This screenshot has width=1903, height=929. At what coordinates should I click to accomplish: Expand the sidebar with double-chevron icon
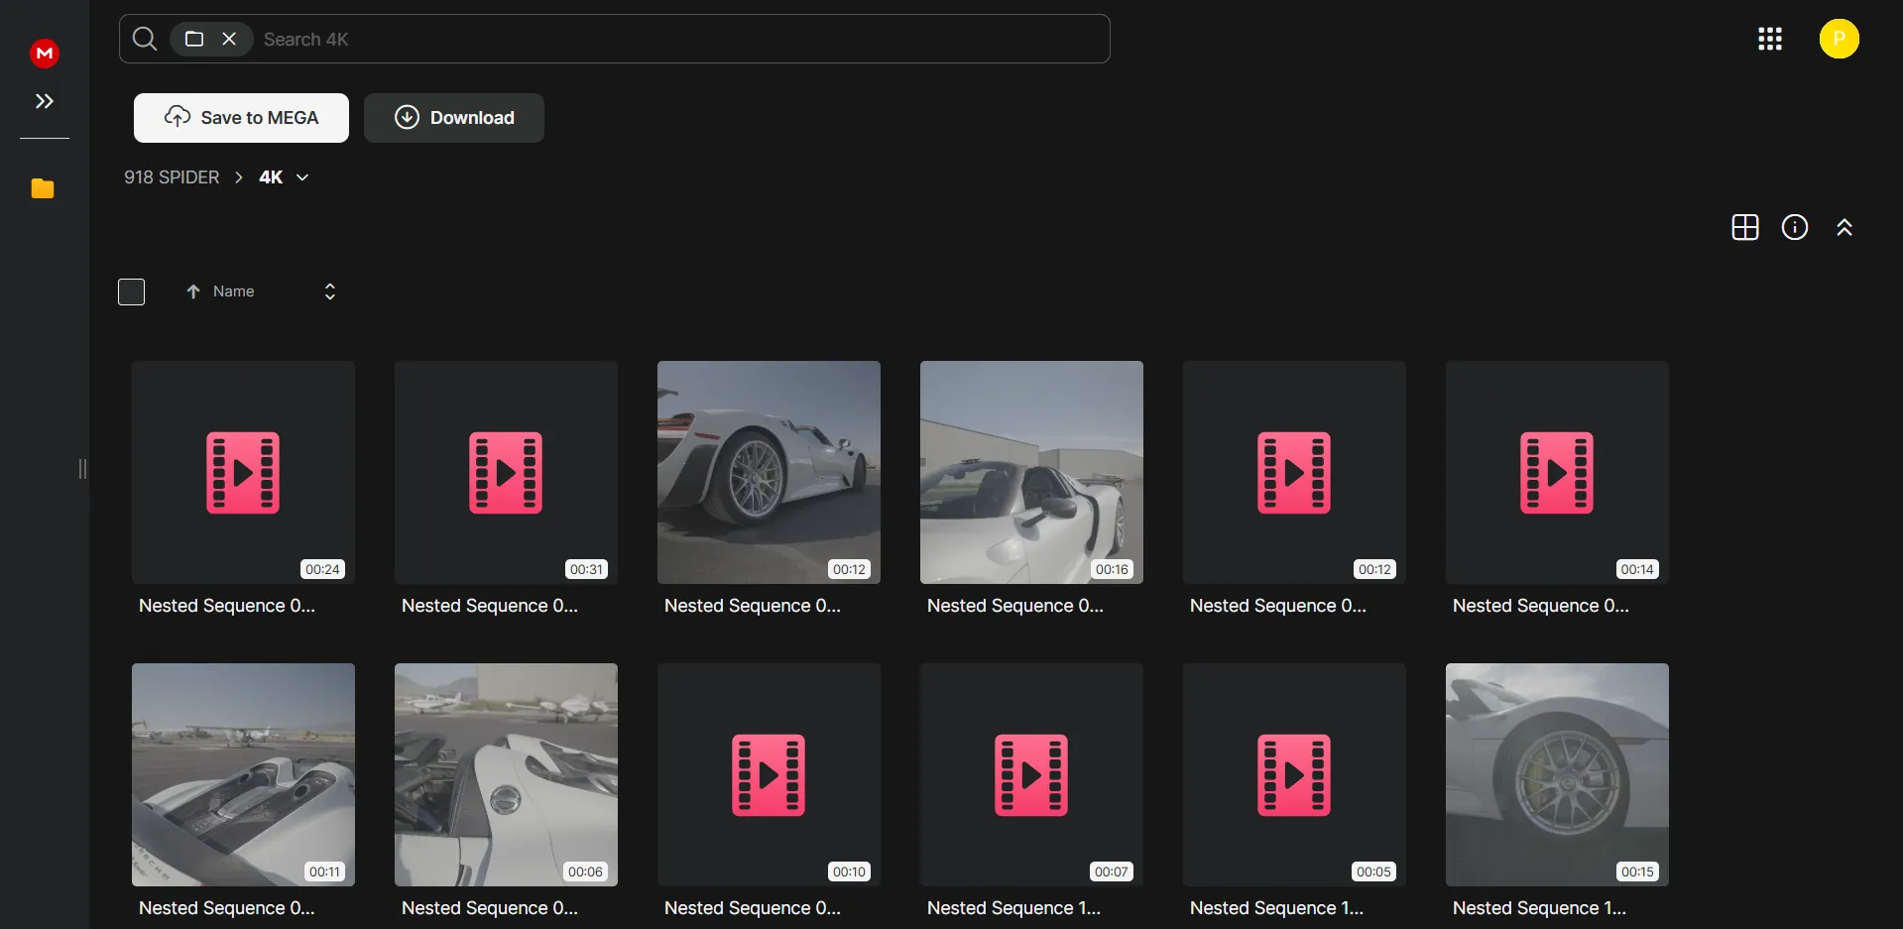pos(45,101)
